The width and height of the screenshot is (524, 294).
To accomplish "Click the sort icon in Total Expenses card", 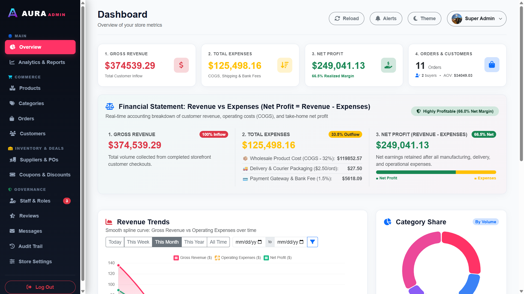I will click(x=285, y=65).
